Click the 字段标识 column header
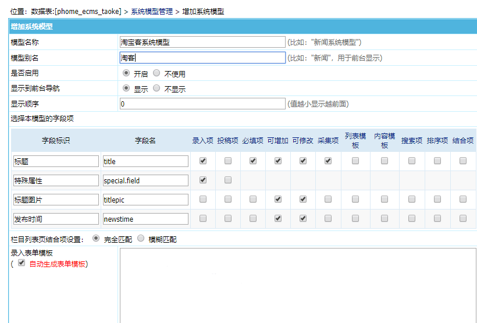 pos(56,140)
